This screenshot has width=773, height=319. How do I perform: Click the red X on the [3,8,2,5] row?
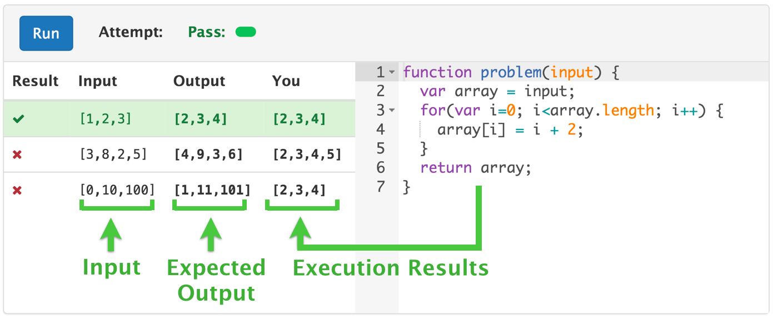pyautogui.click(x=17, y=154)
